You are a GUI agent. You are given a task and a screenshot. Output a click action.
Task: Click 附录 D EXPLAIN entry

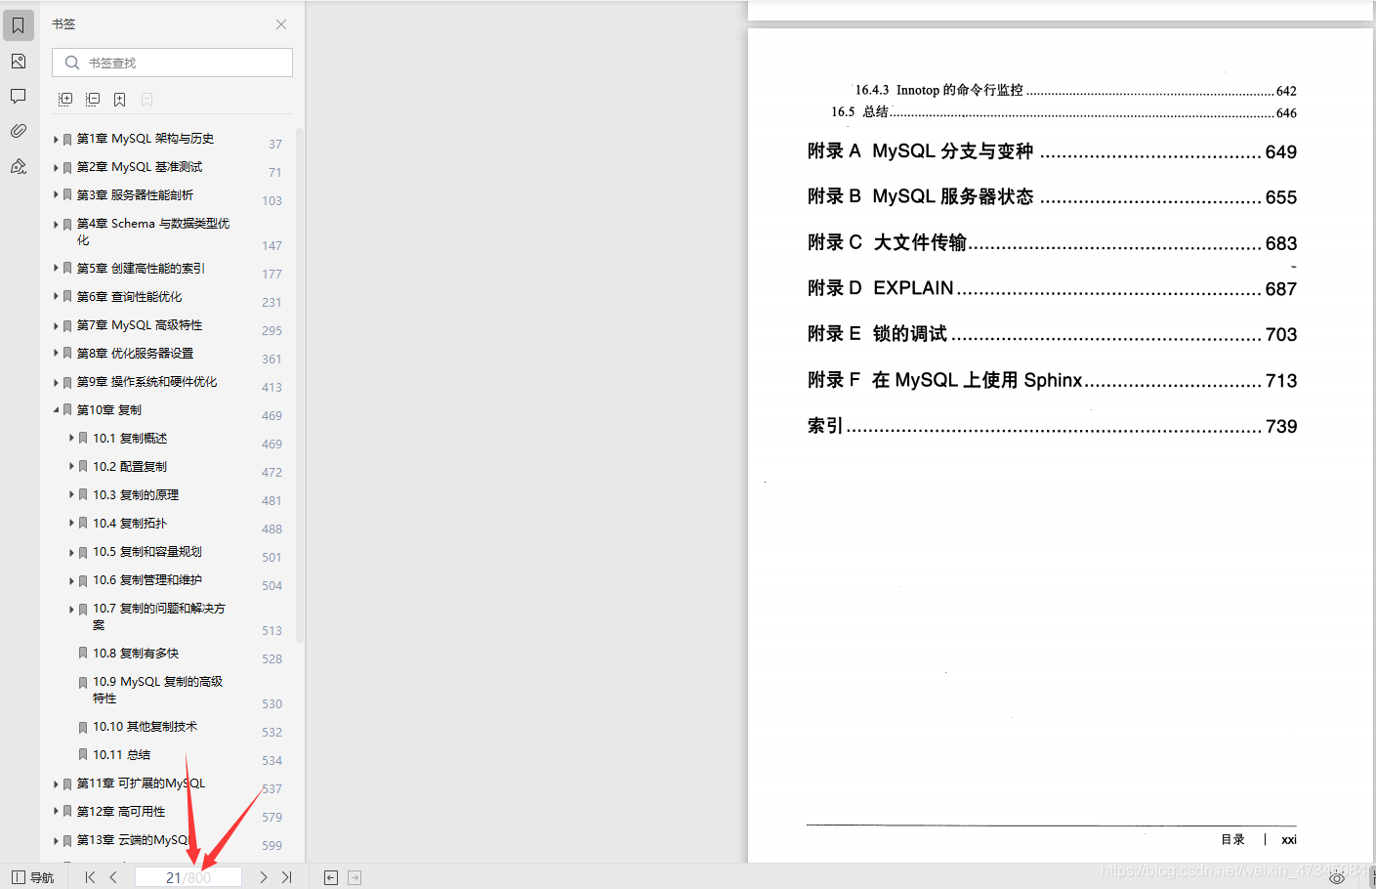click(1052, 288)
